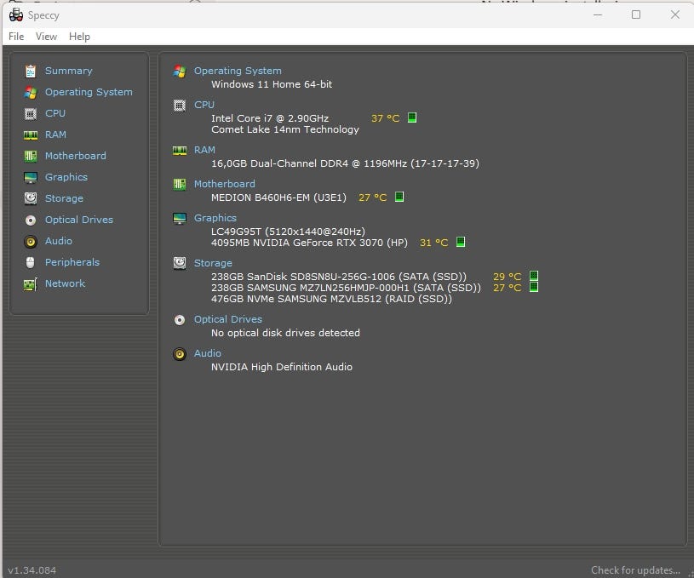Image resolution: width=694 pixels, height=578 pixels.
Task: Select Summary in the sidebar
Action: click(69, 71)
